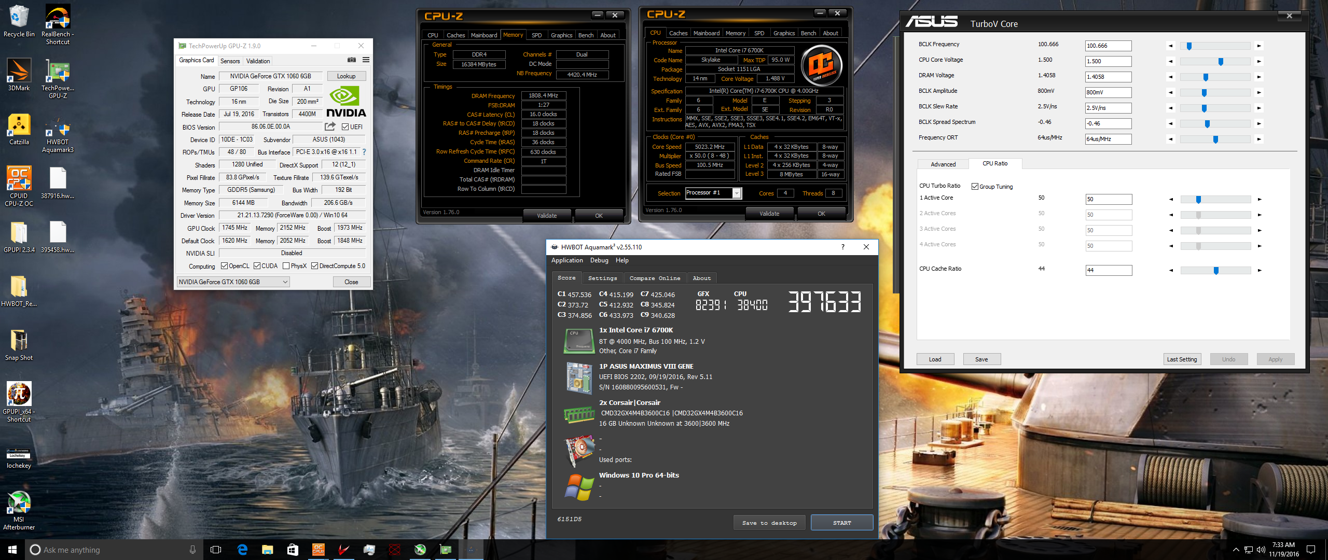Image resolution: width=1328 pixels, height=560 pixels.
Task: Open File Explorer from the taskbar
Action: [267, 550]
